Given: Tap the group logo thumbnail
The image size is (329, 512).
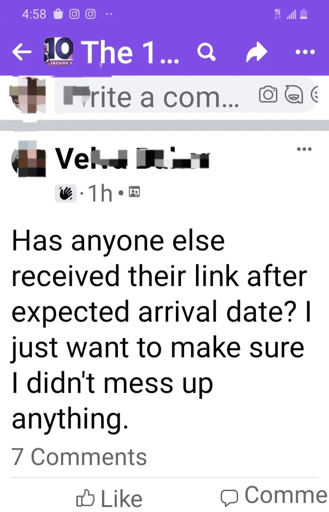Looking at the screenshot, I should point(58,52).
